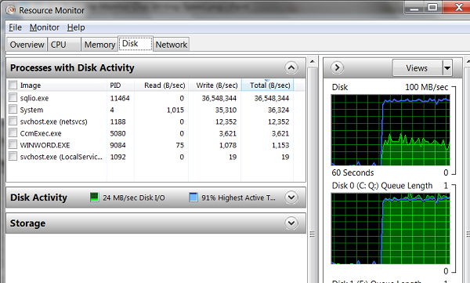Select the svchost.exe (netsvcs) process name
The height and width of the screenshot is (283, 470).
[53, 122]
